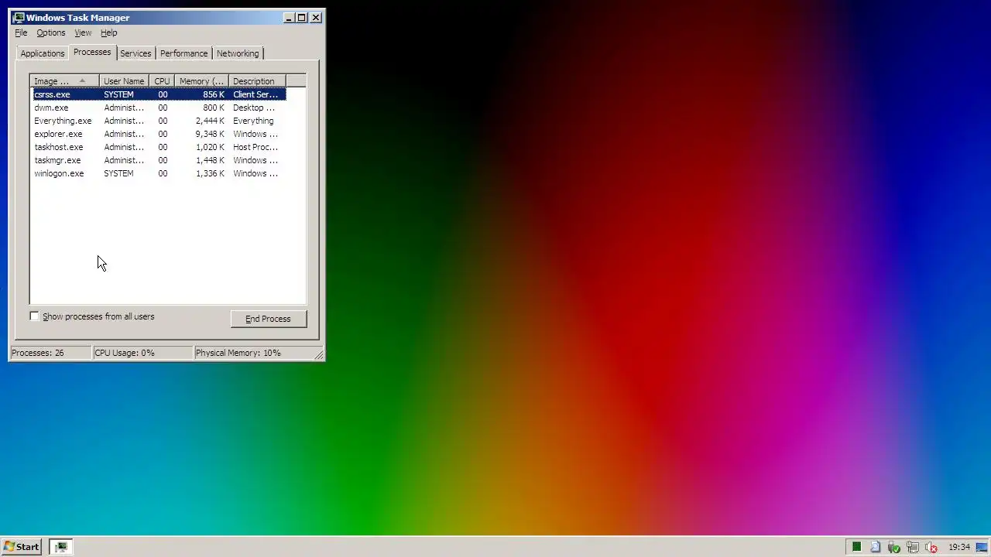Maximize the Task Manager window

click(x=302, y=18)
